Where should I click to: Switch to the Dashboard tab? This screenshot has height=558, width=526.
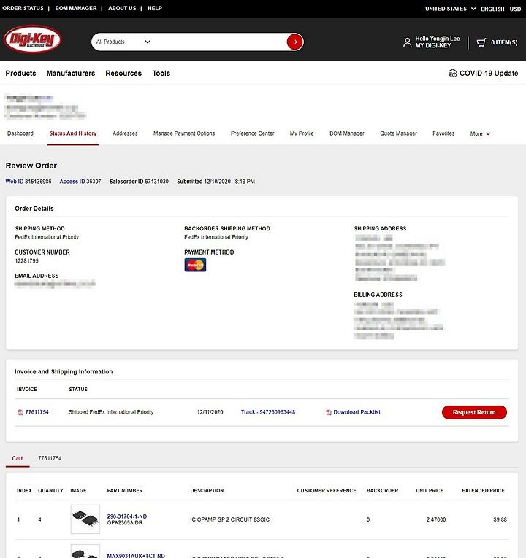tap(20, 133)
